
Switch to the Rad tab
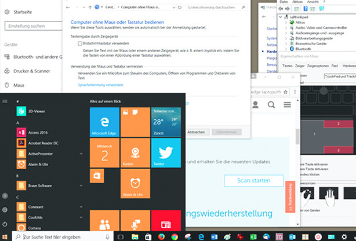pyautogui.click(x=335, y=66)
